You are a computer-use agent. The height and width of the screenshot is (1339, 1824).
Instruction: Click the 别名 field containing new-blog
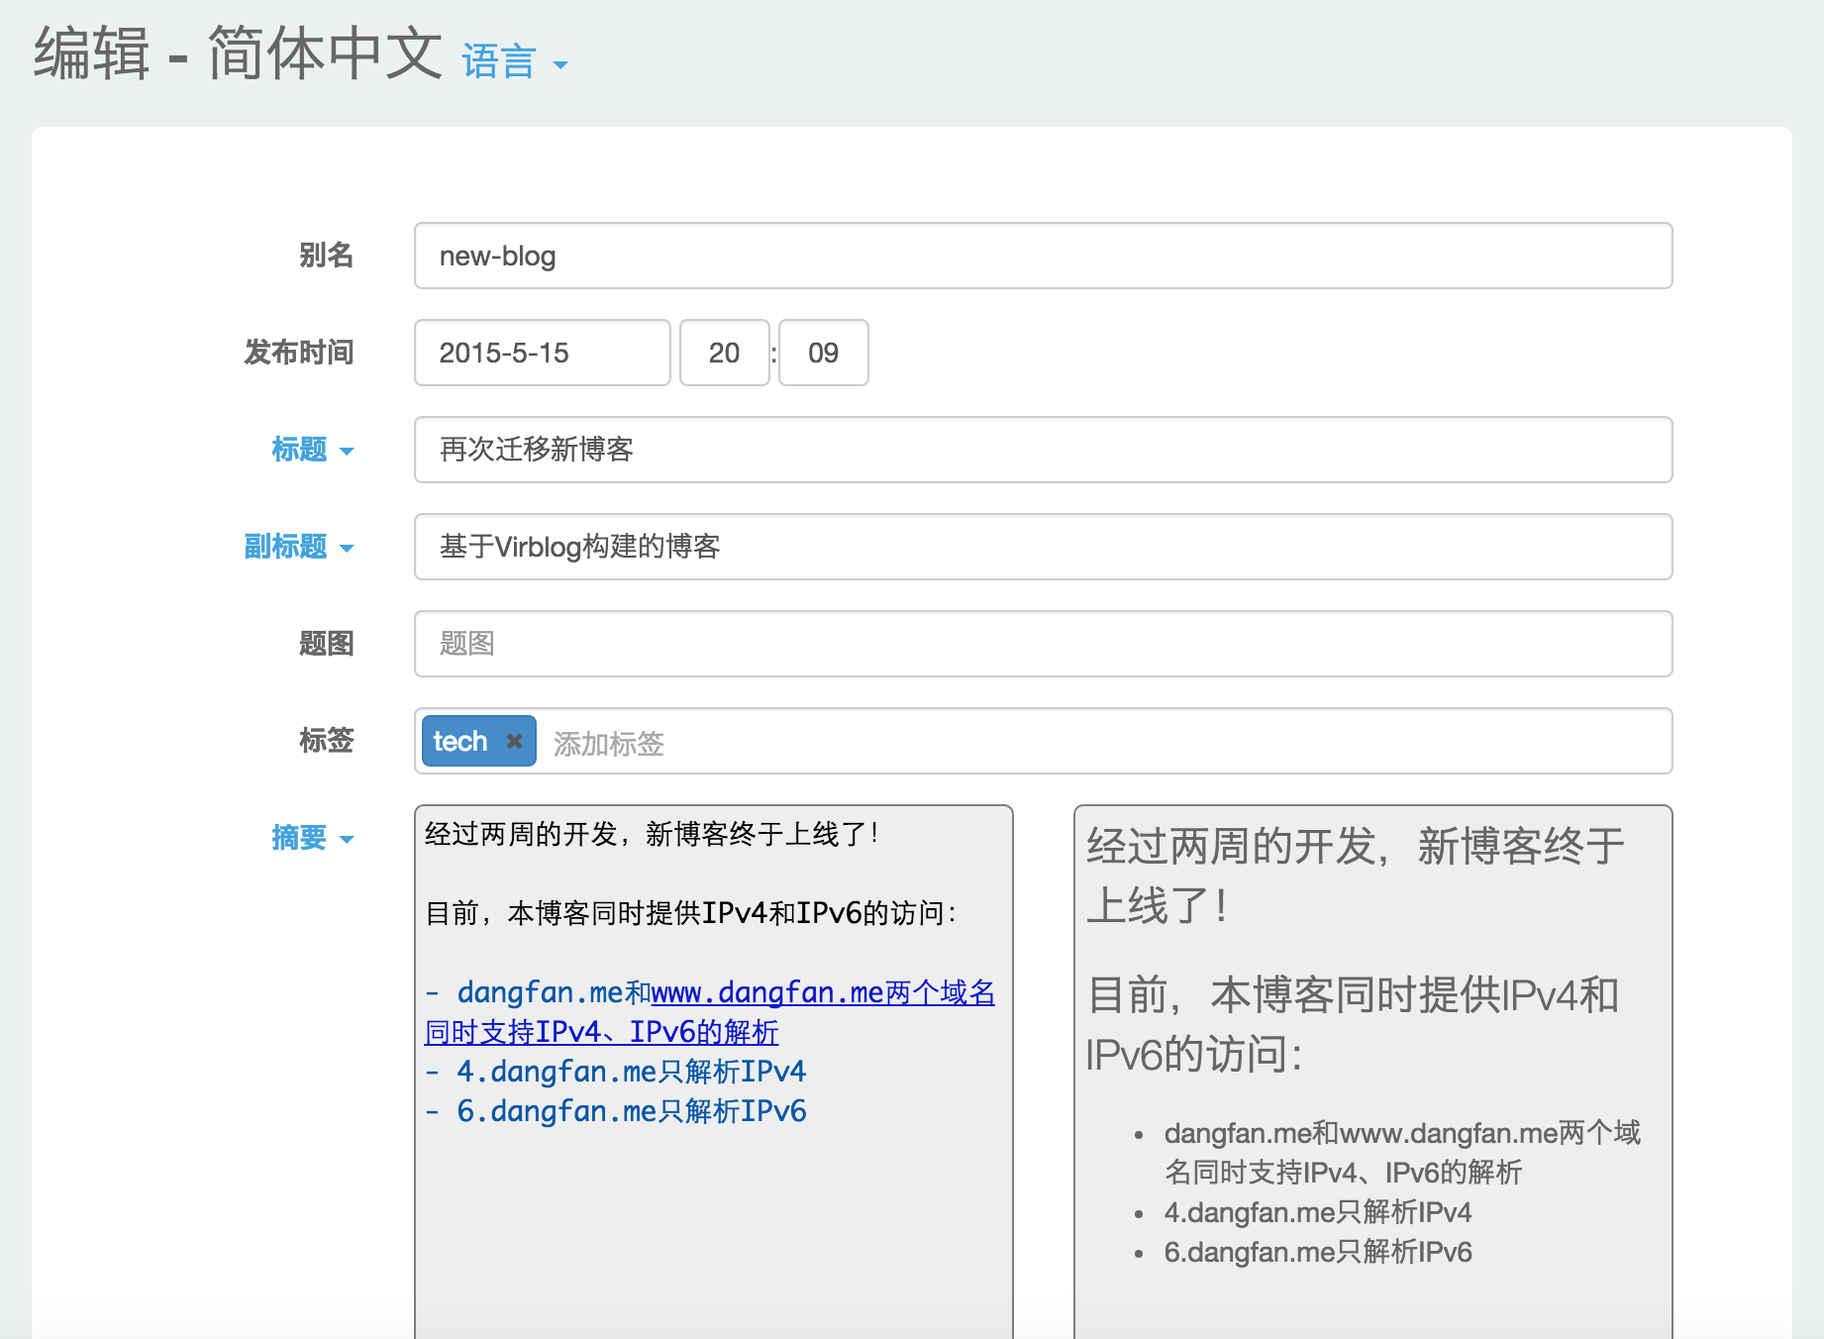coord(1043,256)
